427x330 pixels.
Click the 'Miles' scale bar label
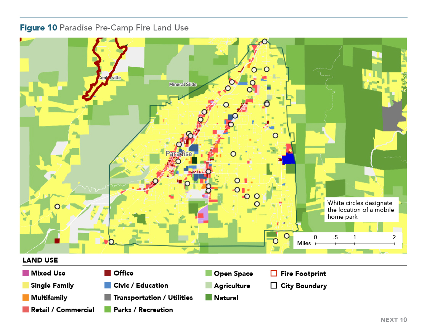pos(304,243)
